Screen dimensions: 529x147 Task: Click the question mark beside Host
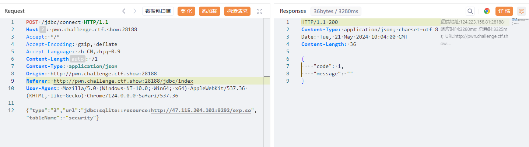(x=42, y=29)
